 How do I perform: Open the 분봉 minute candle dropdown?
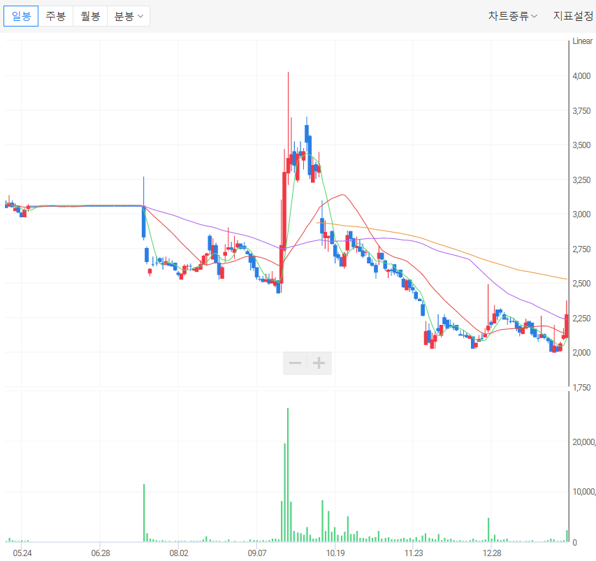129,16
